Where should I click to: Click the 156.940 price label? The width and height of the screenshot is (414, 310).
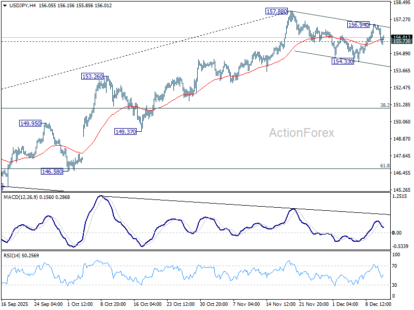coord(358,25)
